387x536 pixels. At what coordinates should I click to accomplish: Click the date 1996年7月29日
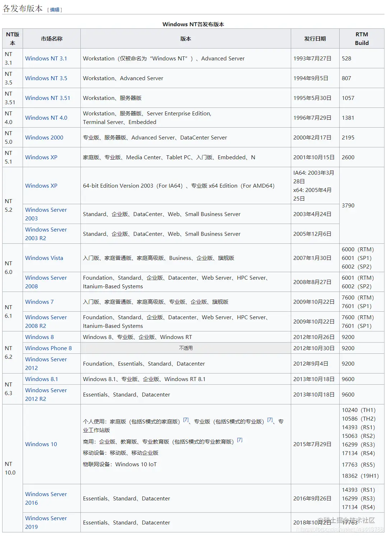[312, 118]
